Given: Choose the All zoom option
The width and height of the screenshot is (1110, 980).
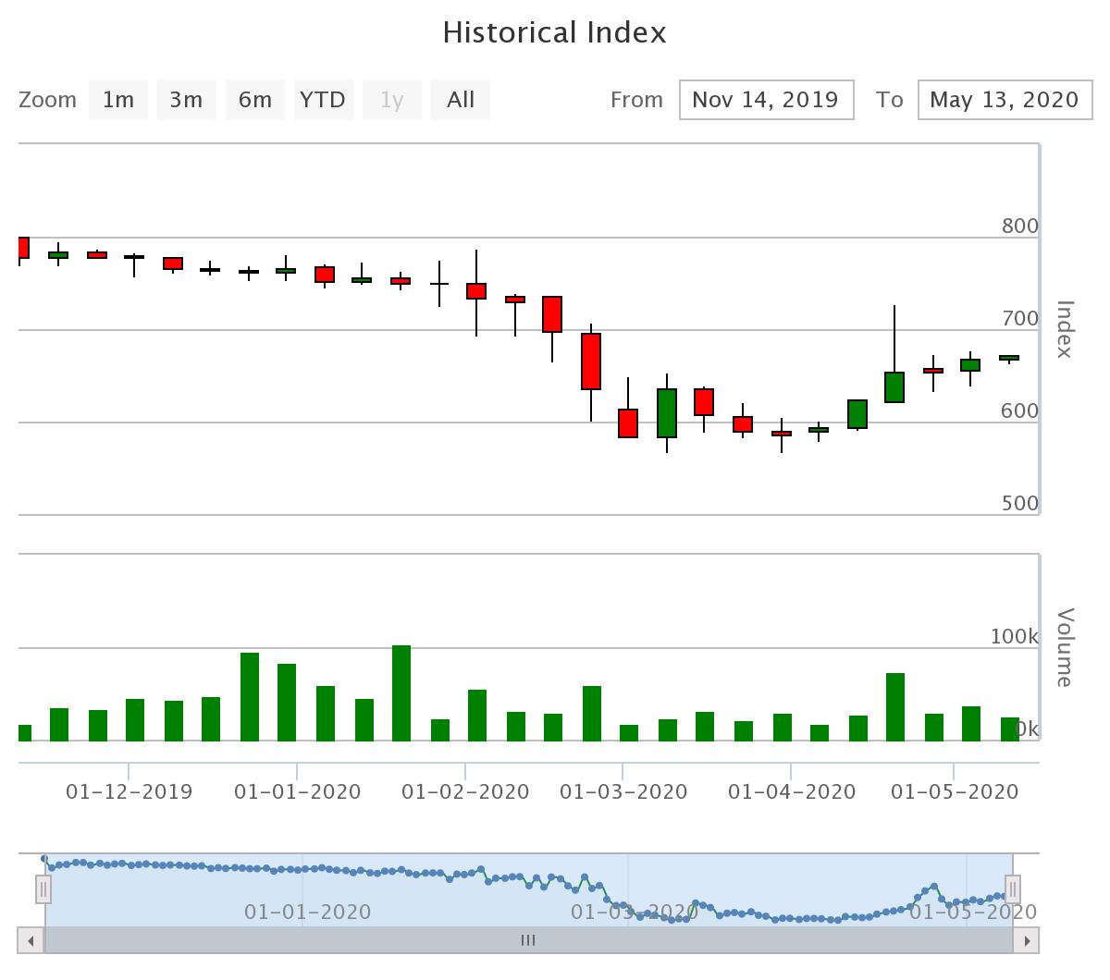Looking at the screenshot, I should [x=460, y=100].
